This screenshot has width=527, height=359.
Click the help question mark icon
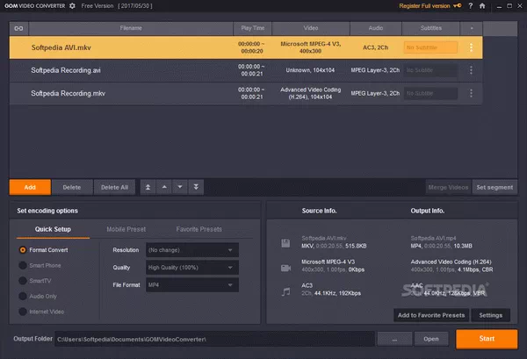pos(471,6)
